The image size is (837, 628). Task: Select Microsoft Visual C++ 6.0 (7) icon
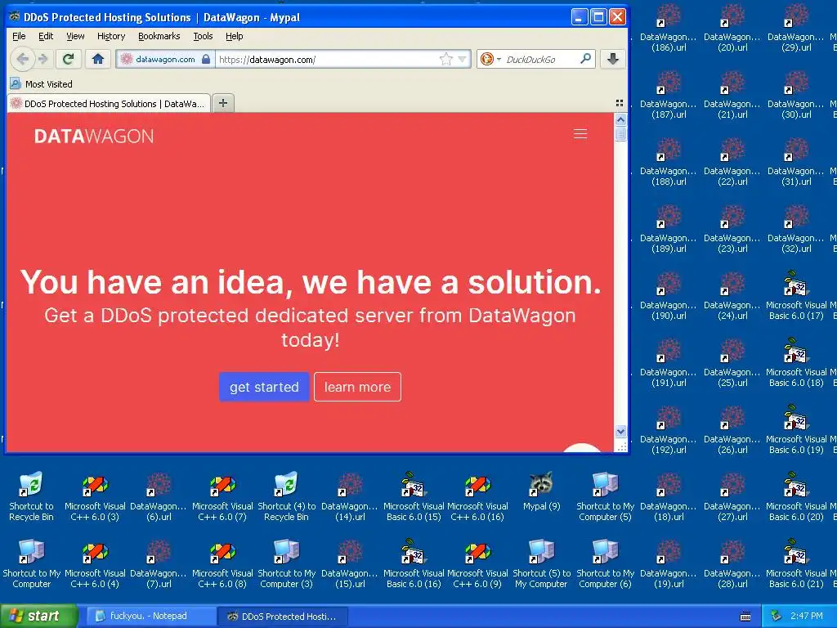(222, 496)
